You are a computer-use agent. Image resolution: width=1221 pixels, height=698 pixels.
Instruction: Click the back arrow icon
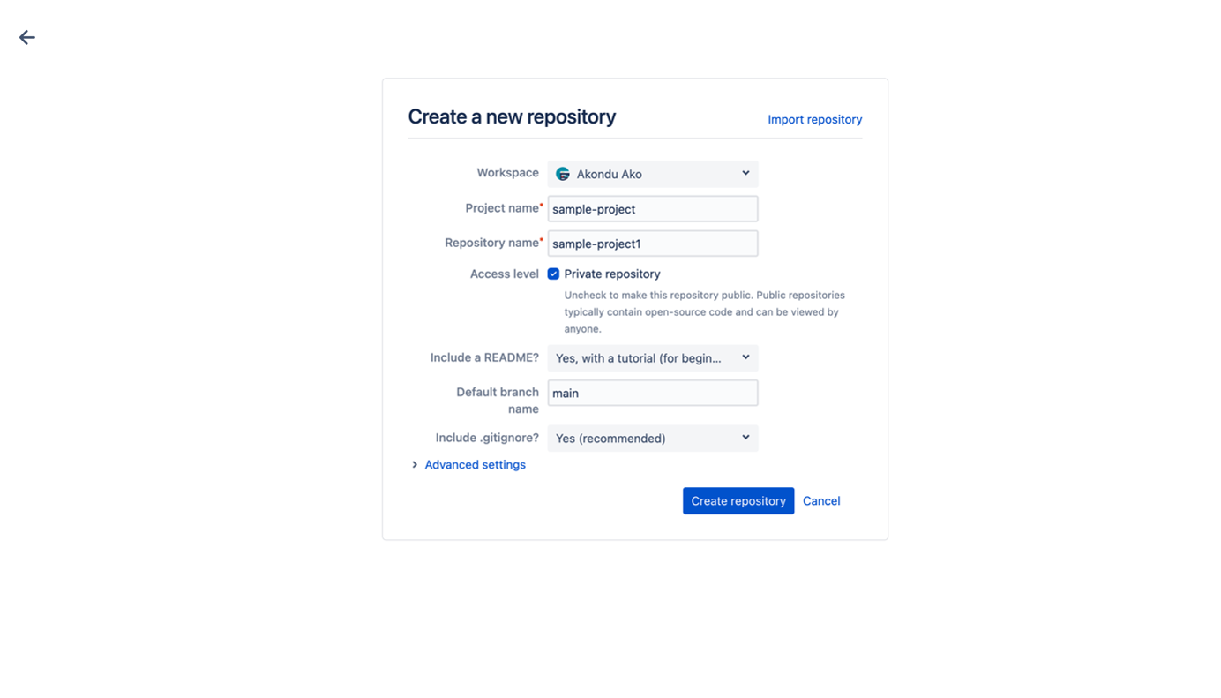pos(26,37)
